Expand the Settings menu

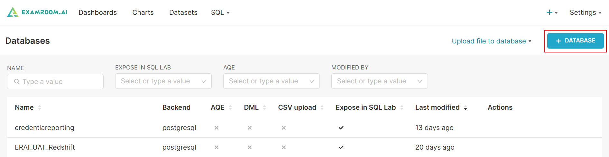coord(585,13)
